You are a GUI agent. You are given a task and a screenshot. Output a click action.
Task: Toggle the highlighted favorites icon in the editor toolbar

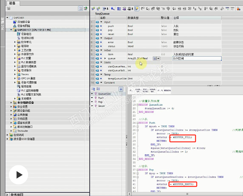pos(137,9)
